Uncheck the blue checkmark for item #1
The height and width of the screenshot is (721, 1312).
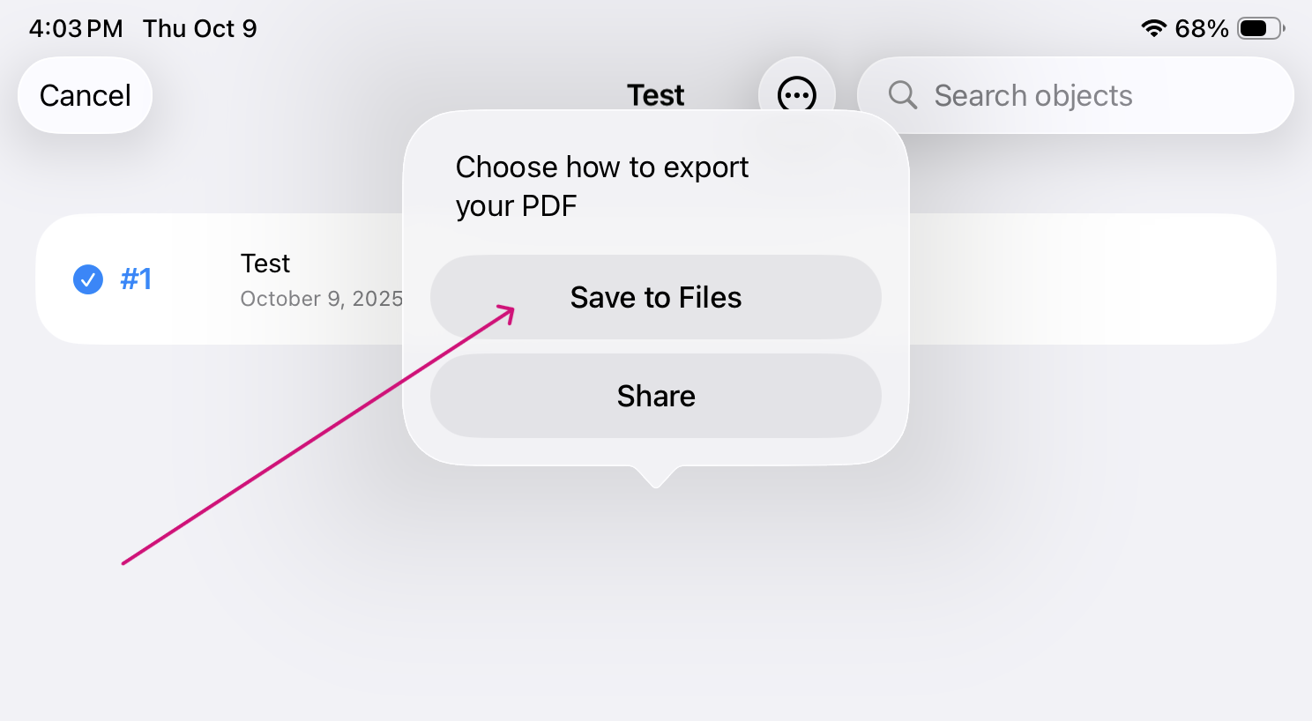click(87, 279)
